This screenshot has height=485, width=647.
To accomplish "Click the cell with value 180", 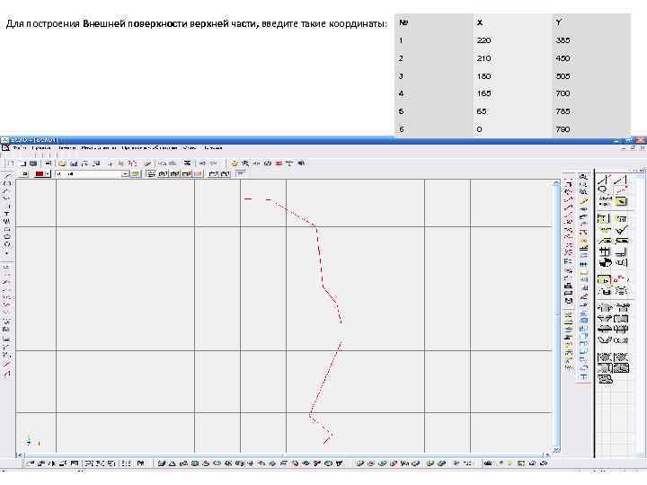I will (483, 76).
